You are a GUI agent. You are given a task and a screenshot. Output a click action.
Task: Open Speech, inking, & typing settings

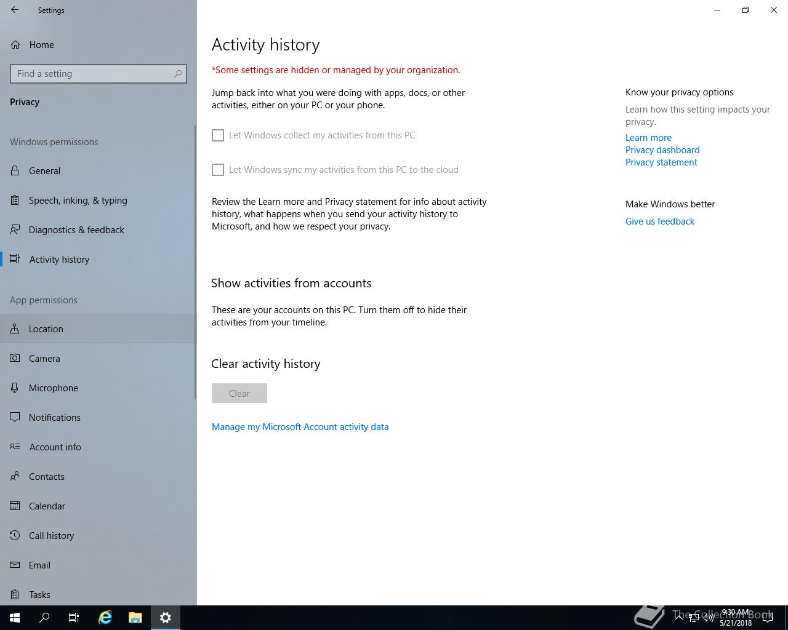(x=98, y=200)
